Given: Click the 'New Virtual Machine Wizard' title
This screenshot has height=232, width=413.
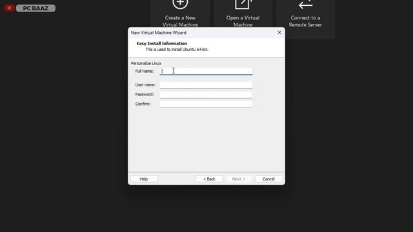Looking at the screenshot, I should pos(159,33).
